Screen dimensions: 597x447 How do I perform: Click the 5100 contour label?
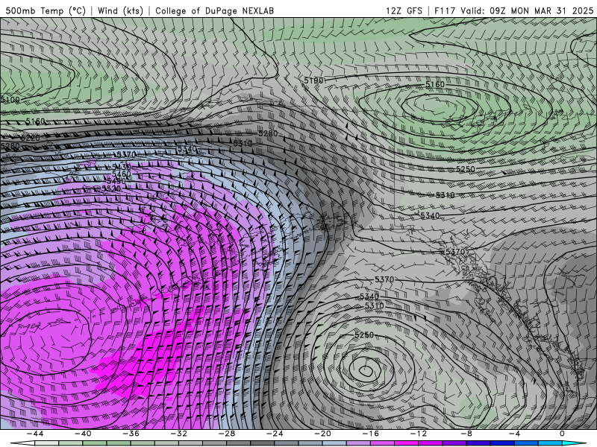click(10, 100)
